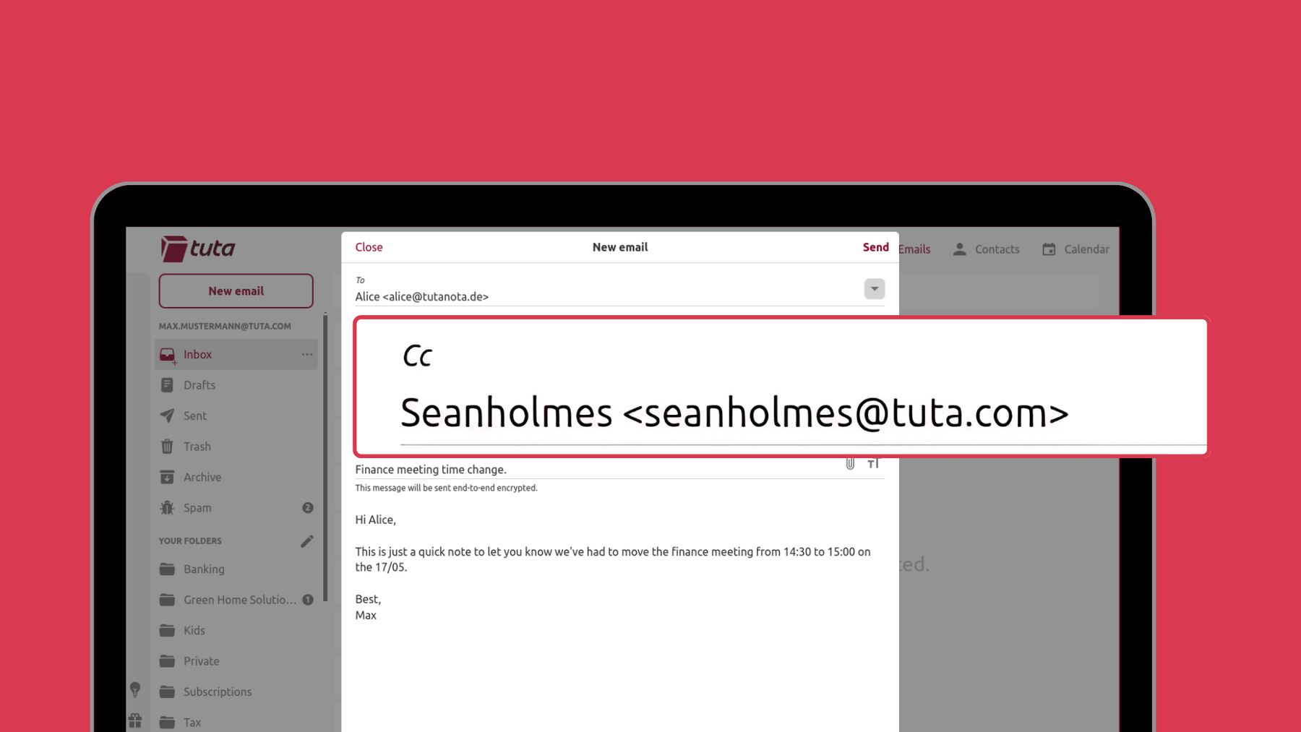This screenshot has width=1301, height=732.
Task: Click the Green Home Solutions folder icon
Action: (x=167, y=600)
